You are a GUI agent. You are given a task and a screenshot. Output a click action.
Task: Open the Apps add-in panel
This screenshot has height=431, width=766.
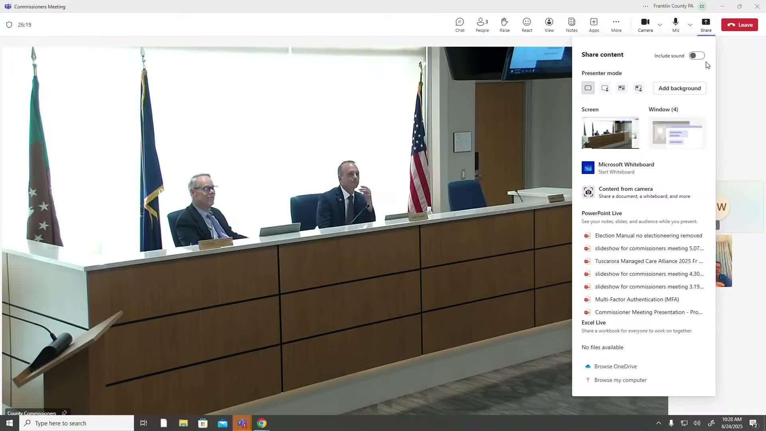pos(594,25)
